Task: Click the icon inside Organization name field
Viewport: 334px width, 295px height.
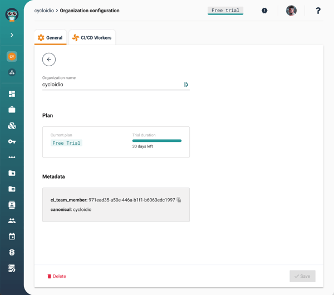Action: 186,85
